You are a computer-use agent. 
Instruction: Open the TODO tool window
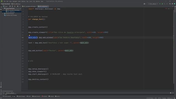[29, 96]
